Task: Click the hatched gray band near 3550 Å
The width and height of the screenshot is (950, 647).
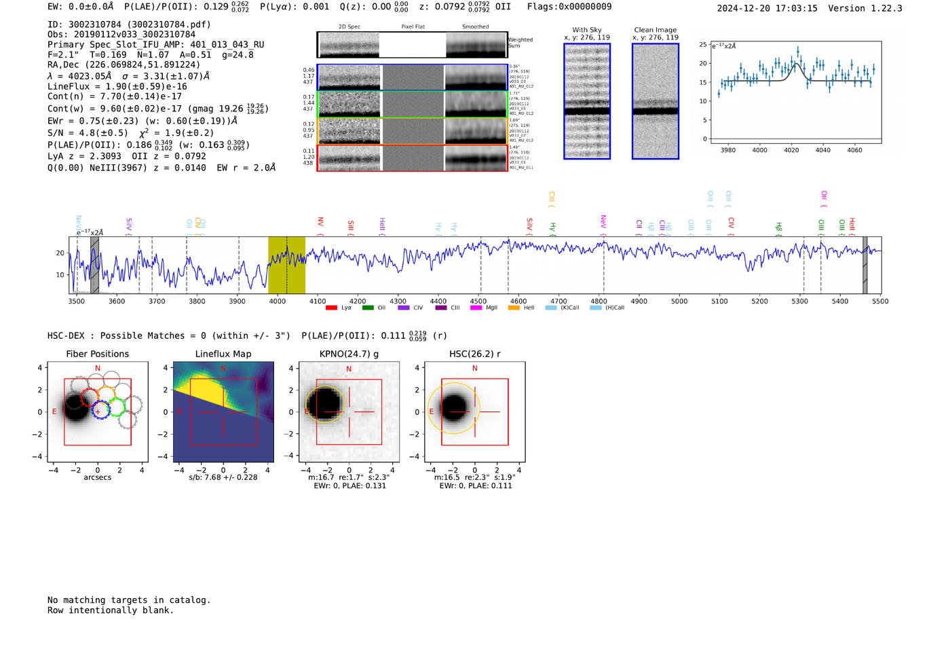Action: 95,265
